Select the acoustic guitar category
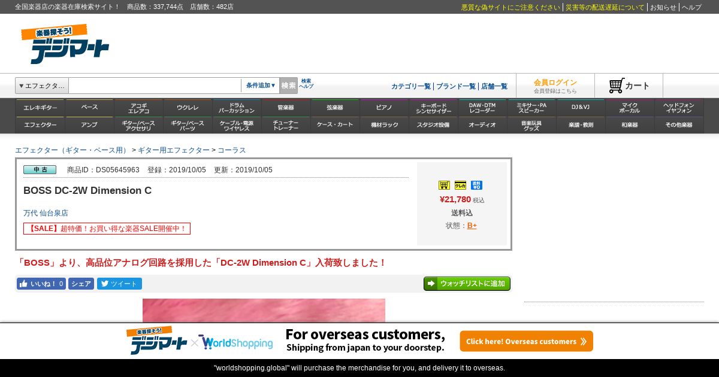The height and width of the screenshot is (377, 719). point(138,108)
